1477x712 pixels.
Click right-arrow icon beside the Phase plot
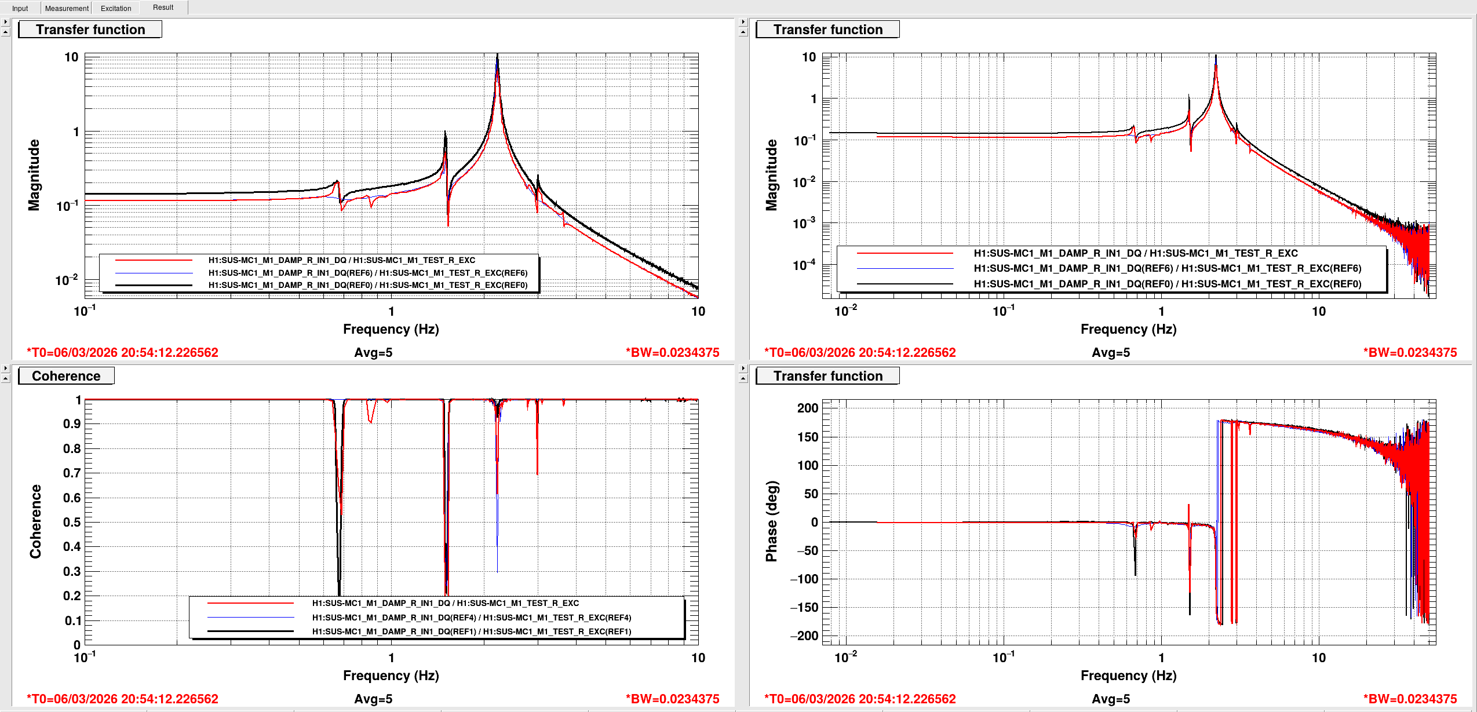(743, 368)
